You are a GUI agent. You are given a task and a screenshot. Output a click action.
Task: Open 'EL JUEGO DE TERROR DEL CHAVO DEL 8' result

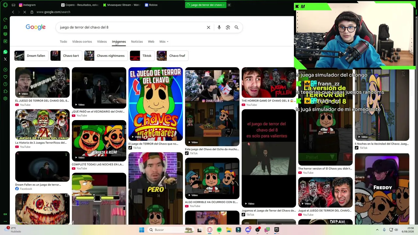42,101
